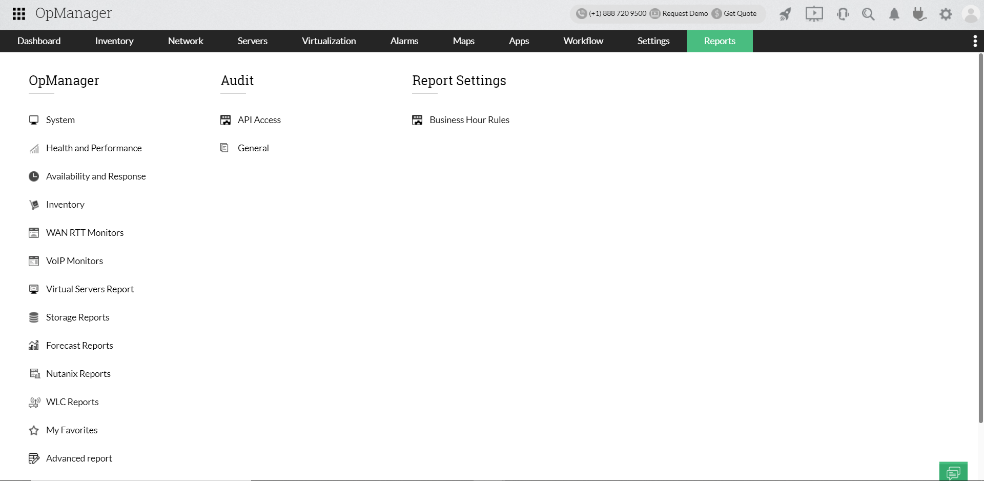
Task: Open Business Hour Rules settings
Action: [x=469, y=120]
